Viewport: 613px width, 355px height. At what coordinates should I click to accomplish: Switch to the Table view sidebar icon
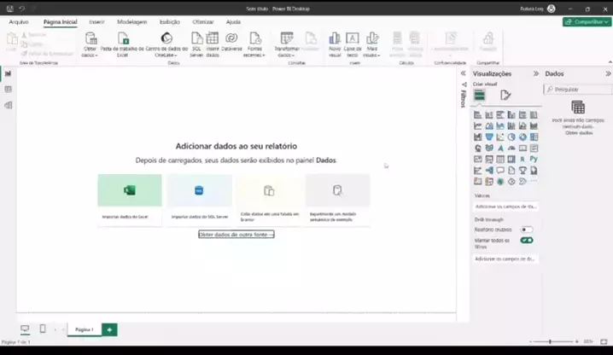8,89
